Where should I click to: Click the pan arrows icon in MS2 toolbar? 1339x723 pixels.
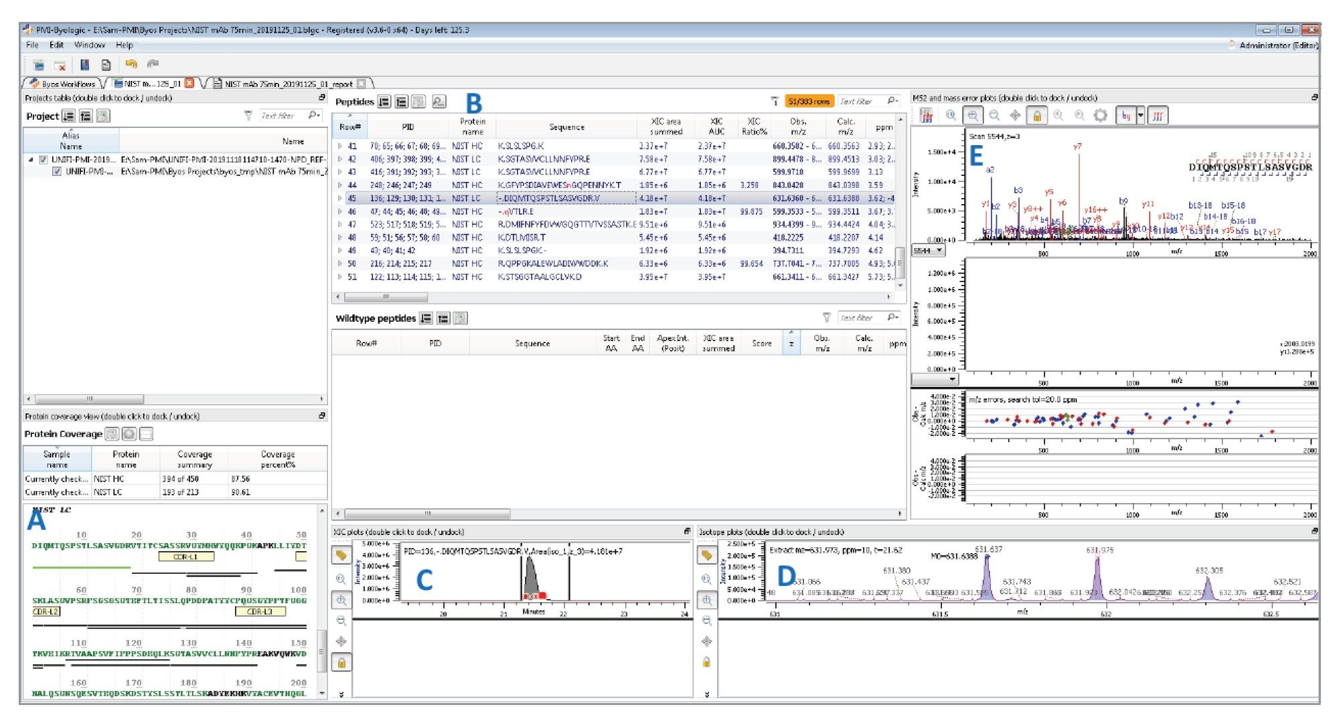[x=1015, y=116]
